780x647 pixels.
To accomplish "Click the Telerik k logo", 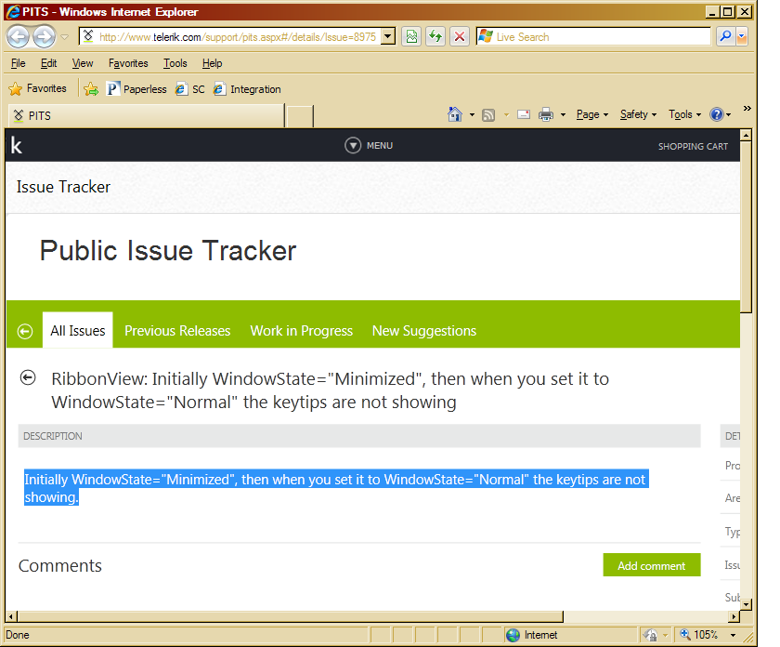I will tap(17, 146).
